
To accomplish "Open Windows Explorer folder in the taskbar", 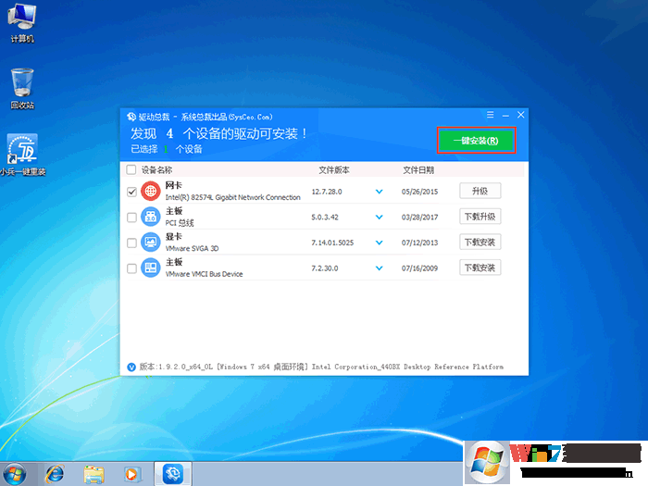I will (93, 472).
